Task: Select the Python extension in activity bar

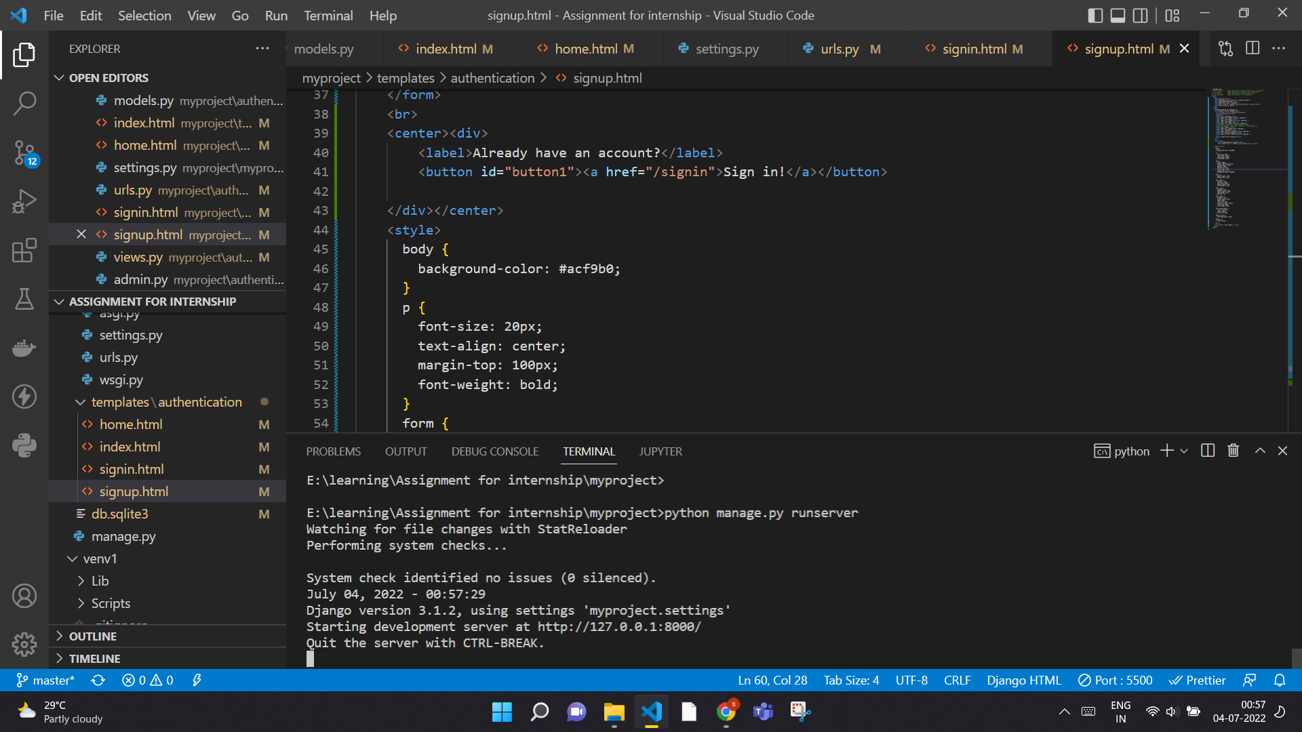Action: coord(24,445)
